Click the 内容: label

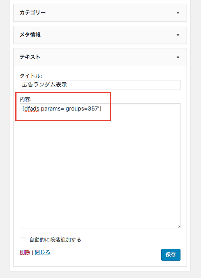point(26,99)
